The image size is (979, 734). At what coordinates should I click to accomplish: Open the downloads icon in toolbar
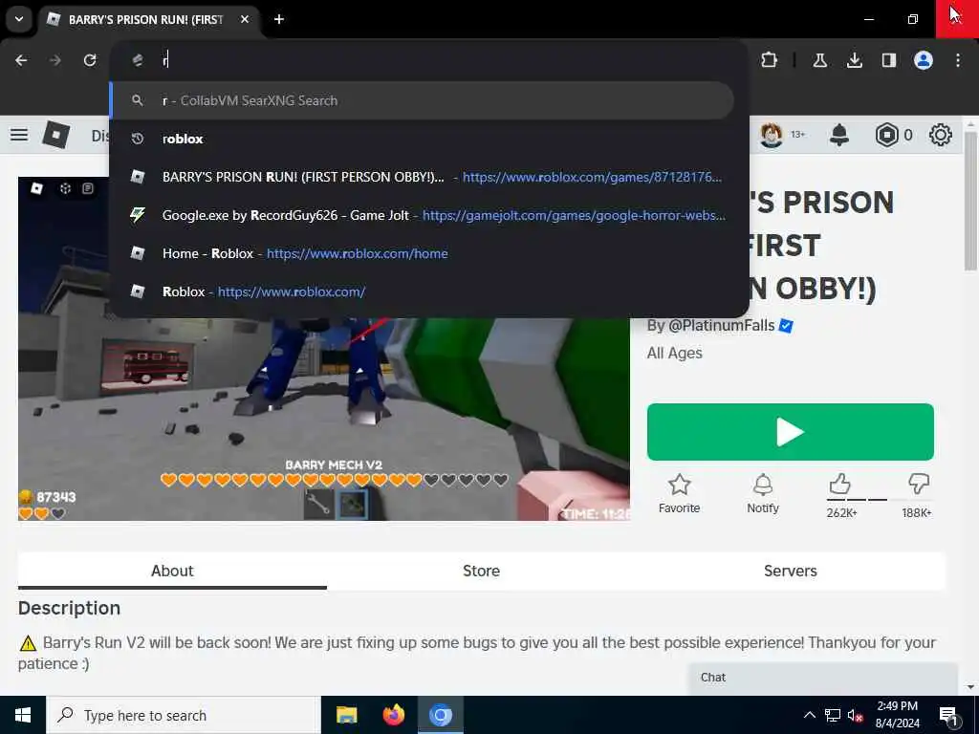click(x=854, y=60)
